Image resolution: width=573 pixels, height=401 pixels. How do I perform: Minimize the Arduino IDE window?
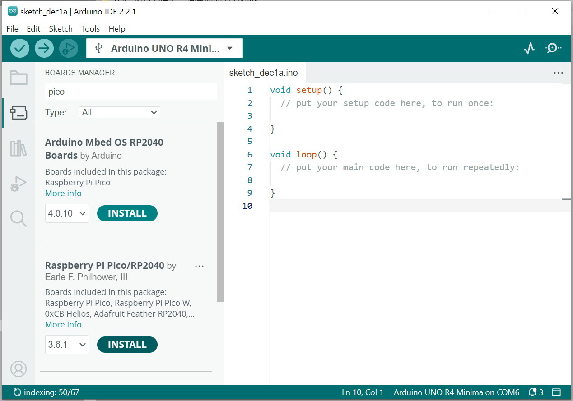click(491, 12)
